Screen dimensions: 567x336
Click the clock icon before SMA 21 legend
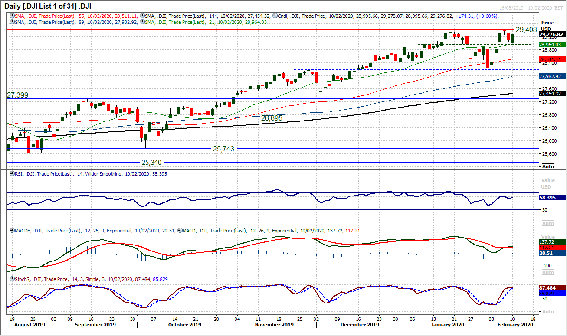point(142,22)
